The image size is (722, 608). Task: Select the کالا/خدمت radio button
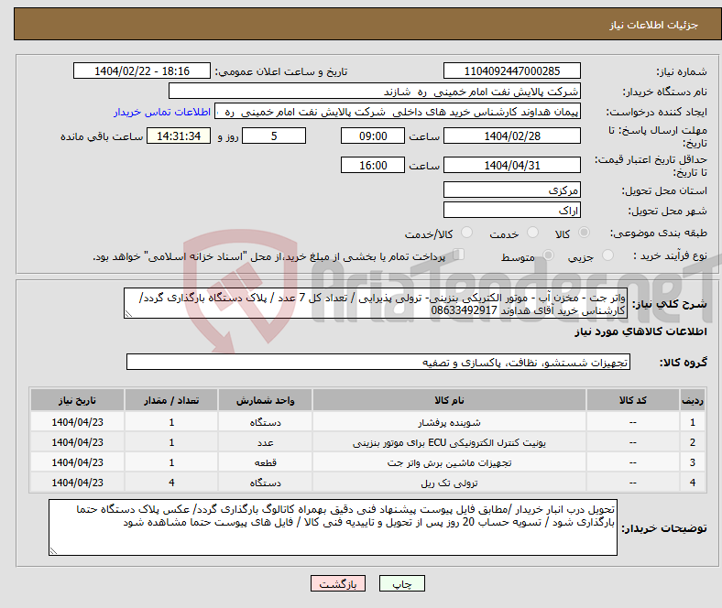pos(467,233)
